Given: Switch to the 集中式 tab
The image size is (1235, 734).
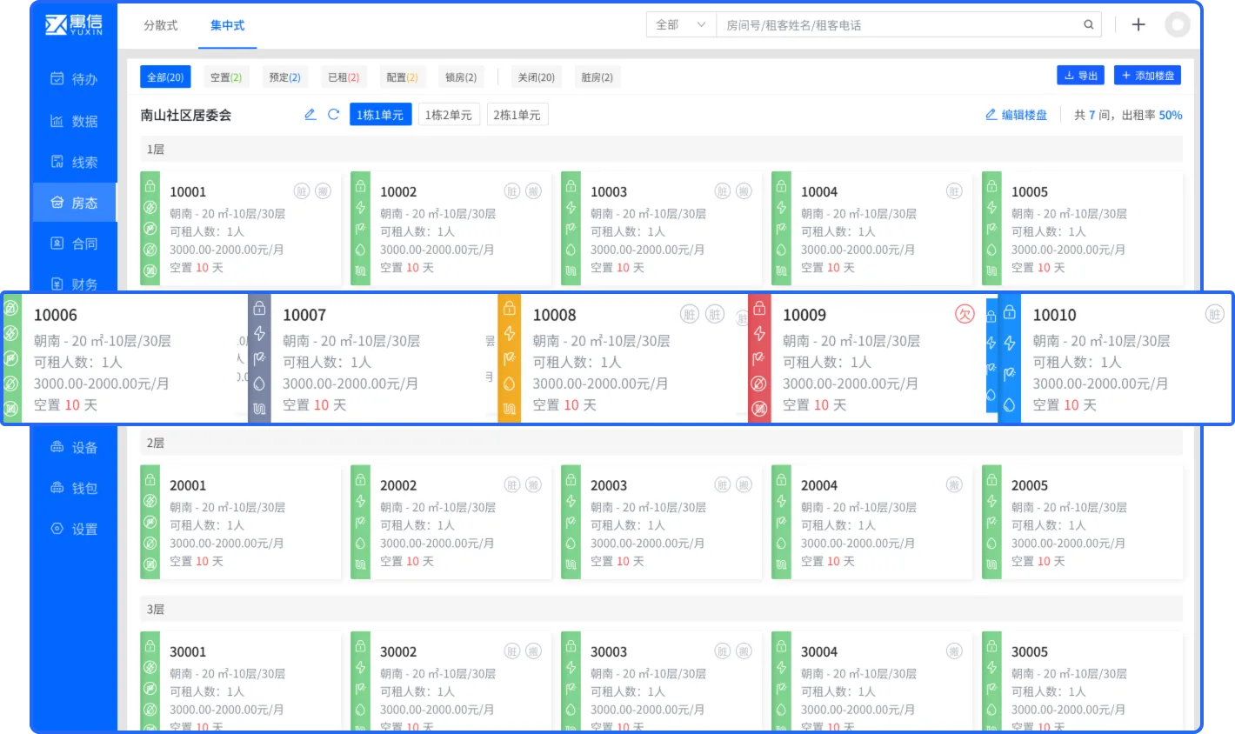Looking at the screenshot, I should click(x=228, y=25).
